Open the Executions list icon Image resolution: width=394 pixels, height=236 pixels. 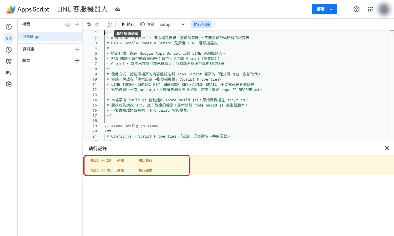pos(9,73)
